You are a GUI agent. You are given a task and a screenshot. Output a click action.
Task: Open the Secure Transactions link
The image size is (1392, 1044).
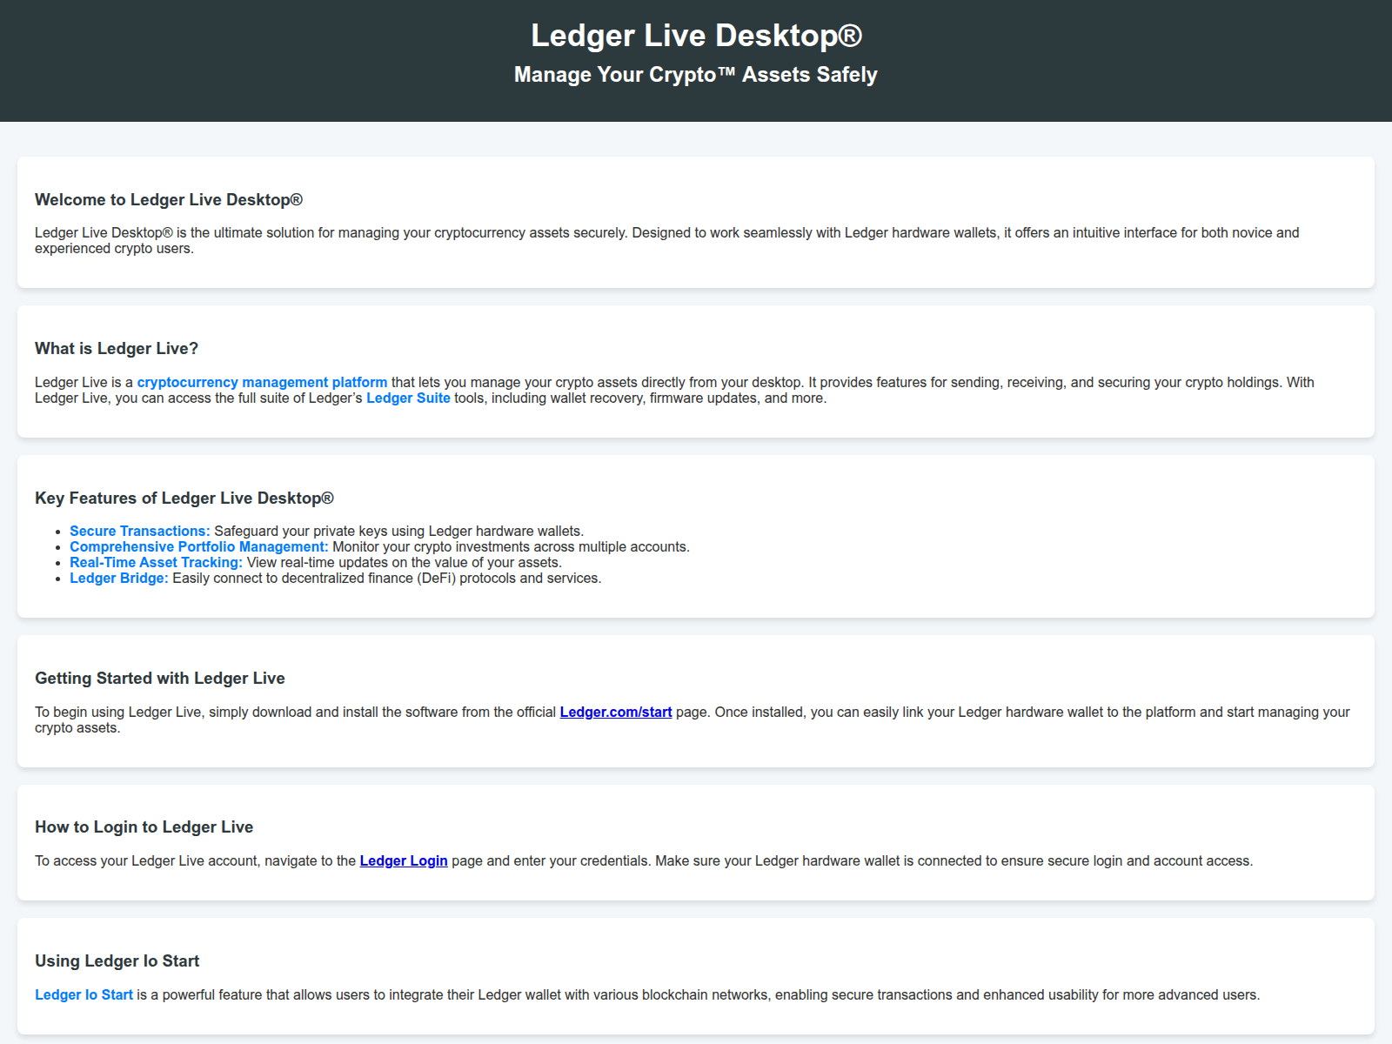140,532
